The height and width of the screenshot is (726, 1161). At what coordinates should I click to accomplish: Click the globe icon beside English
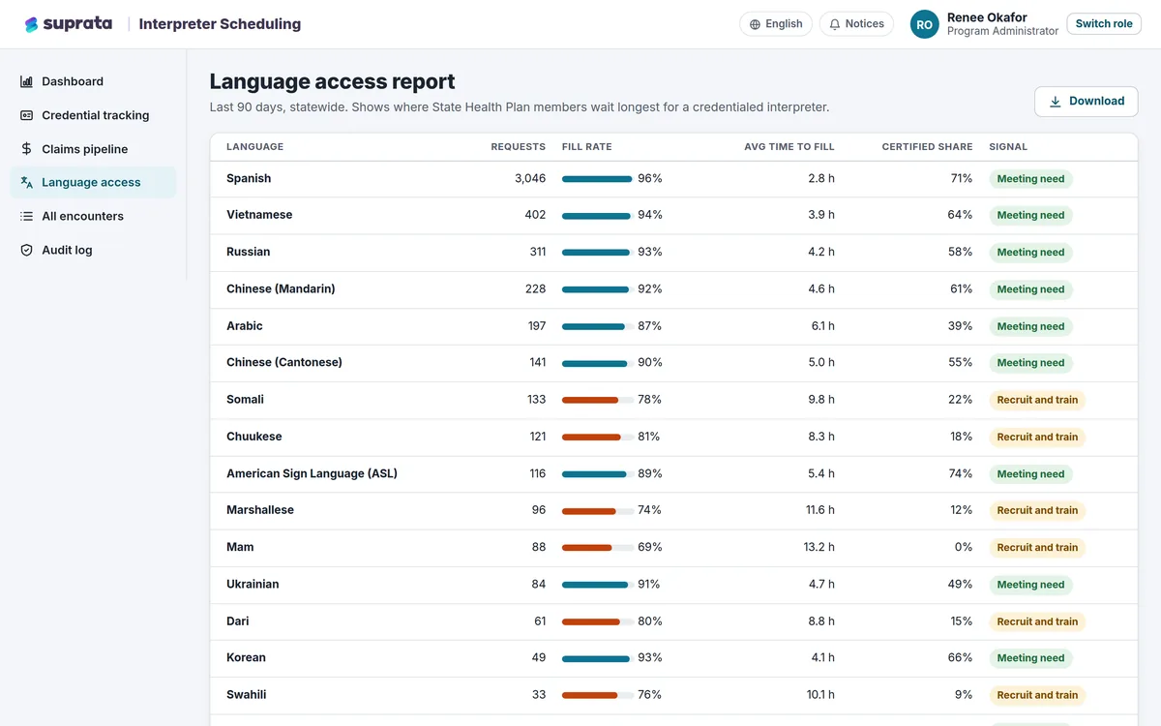755,24
